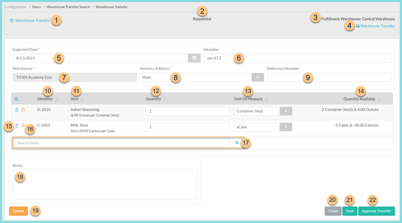The width and height of the screenshot is (402, 223).
Task: Delete the C-1003 Milk Skim row
Action: [x=16, y=125]
